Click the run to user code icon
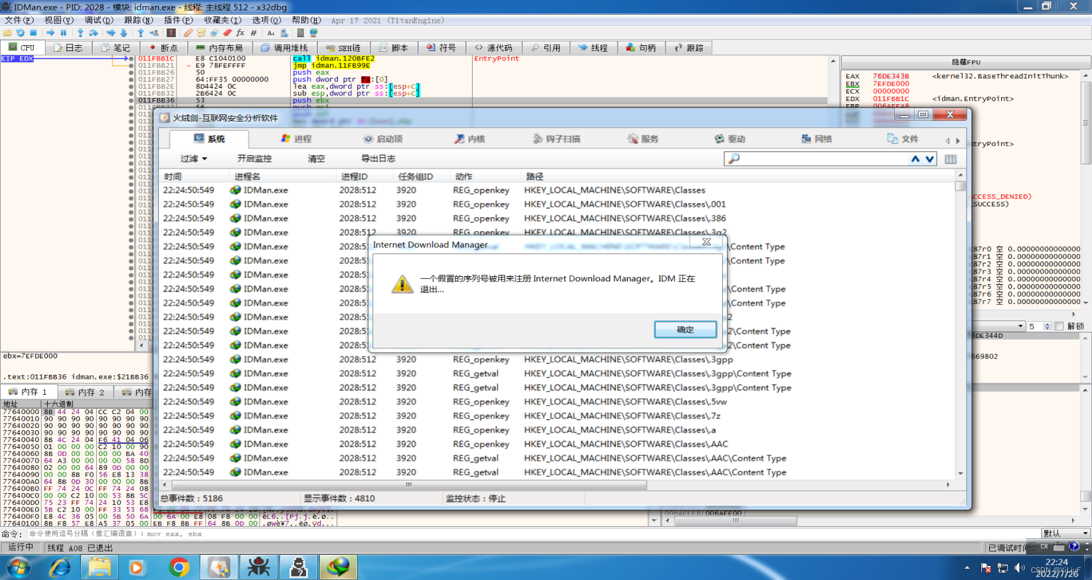1092x580 pixels. [154, 33]
